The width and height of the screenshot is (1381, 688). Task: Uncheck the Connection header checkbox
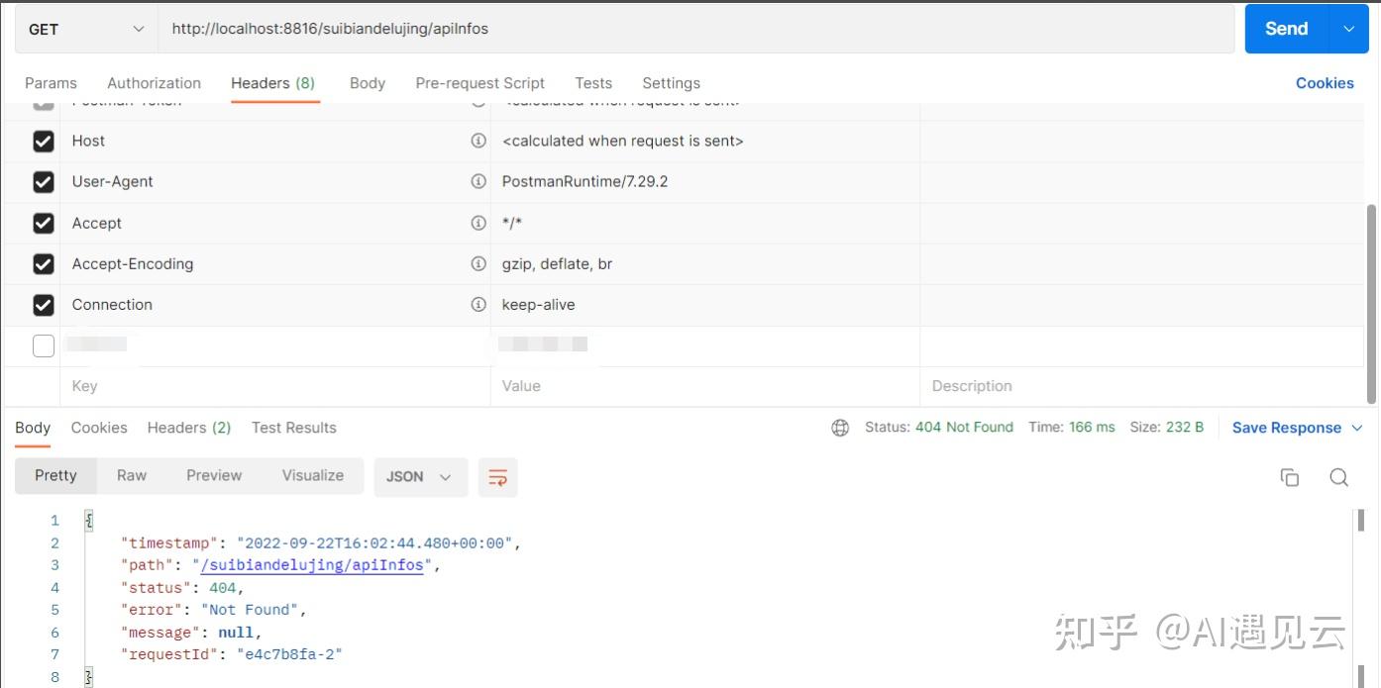[x=43, y=304]
